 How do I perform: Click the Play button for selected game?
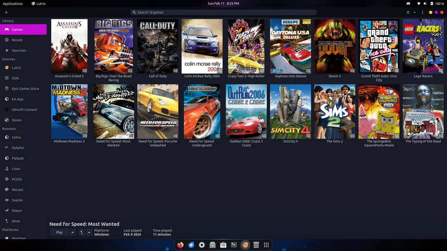59,232
